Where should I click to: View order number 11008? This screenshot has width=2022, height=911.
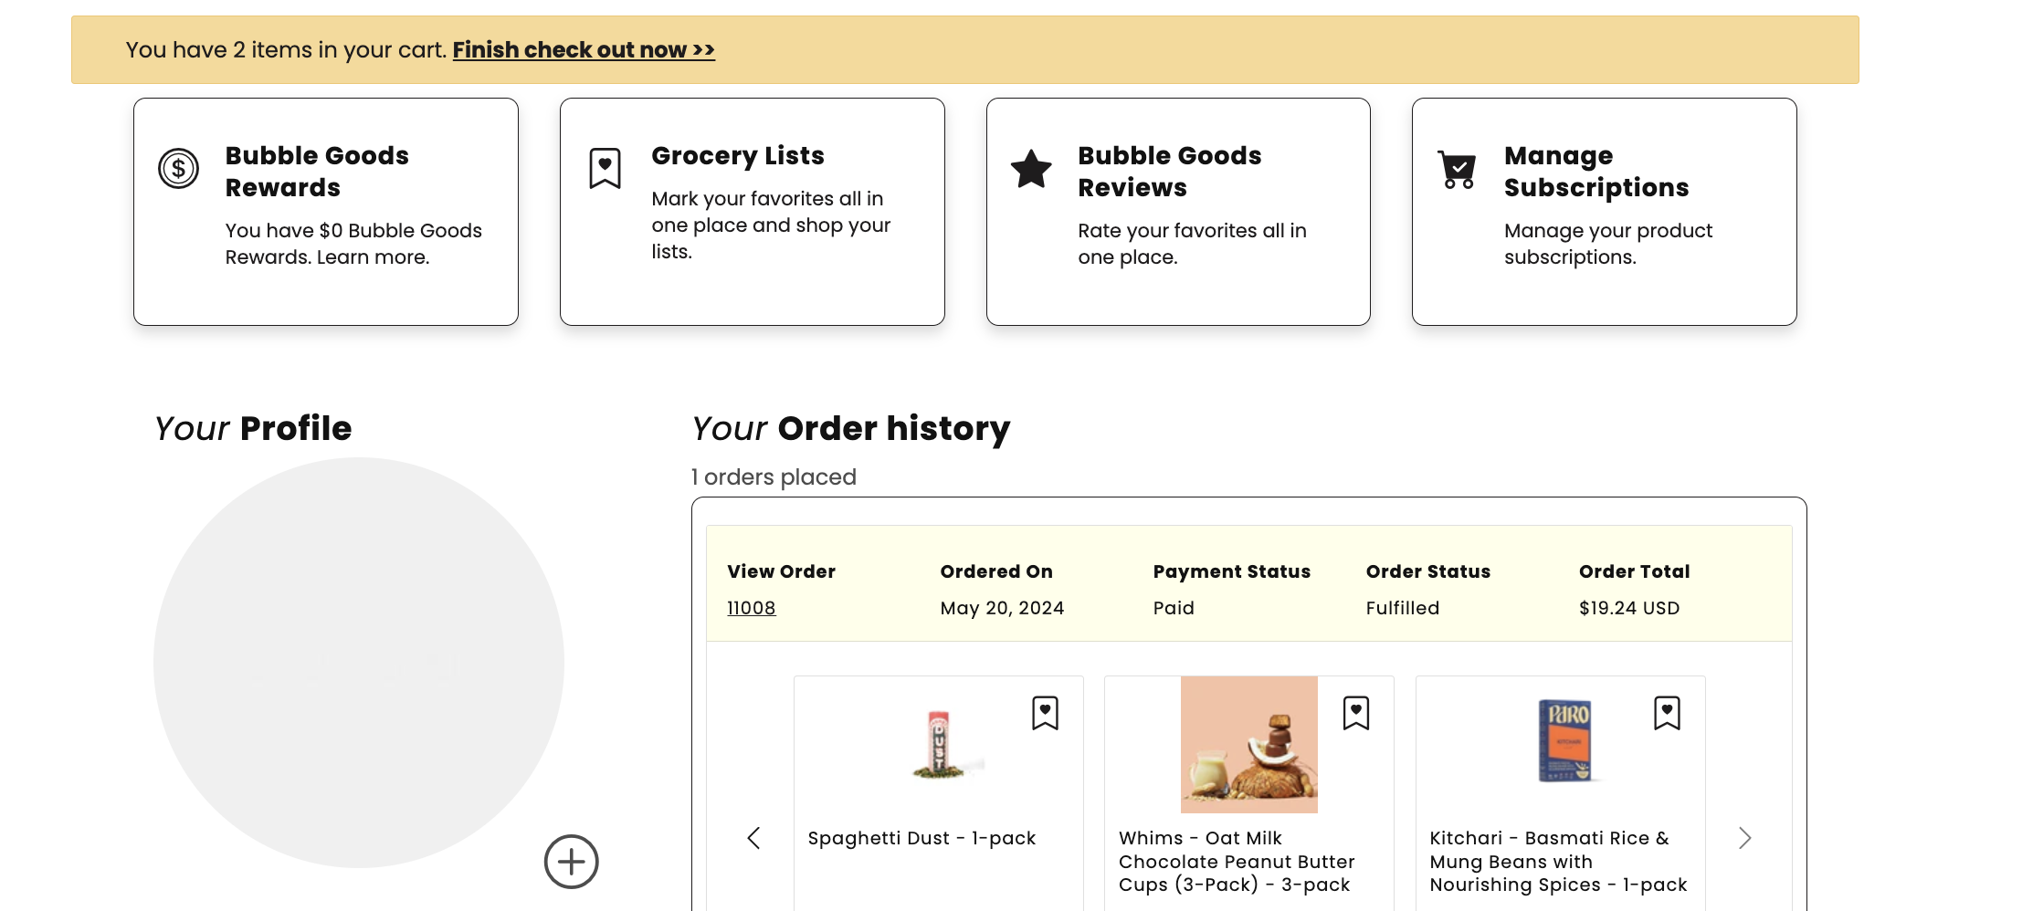click(752, 608)
